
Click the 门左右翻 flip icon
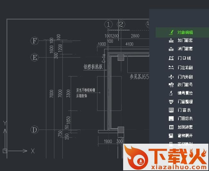tap(171, 67)
